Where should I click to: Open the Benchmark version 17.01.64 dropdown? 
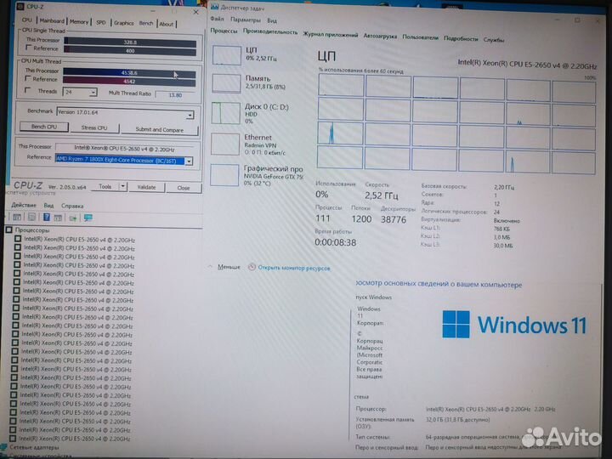tap(190, 115)
